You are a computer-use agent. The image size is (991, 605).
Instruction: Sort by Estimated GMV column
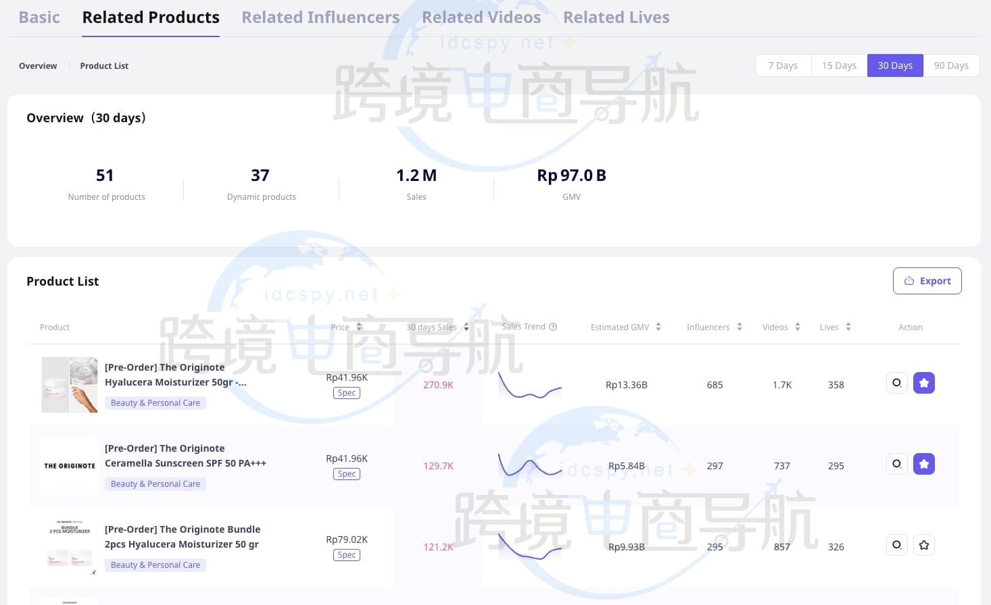(x=658, y=327)
